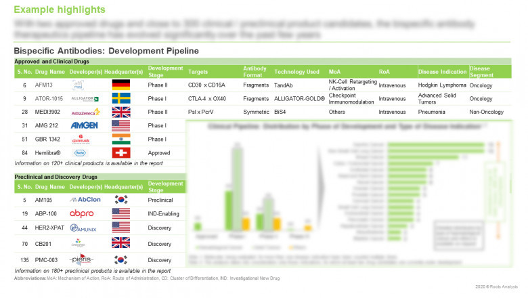
Task: Click the AbClon logo in AM105 row
Action: pos(85,200)
